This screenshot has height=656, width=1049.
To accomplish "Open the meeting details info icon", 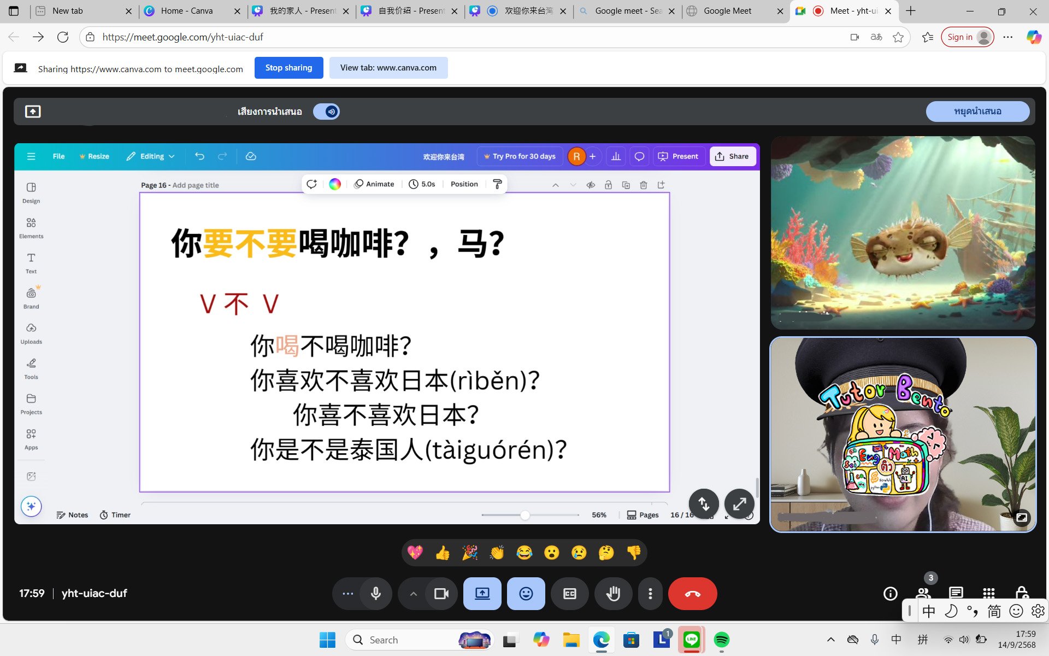I will click(890, 594).
